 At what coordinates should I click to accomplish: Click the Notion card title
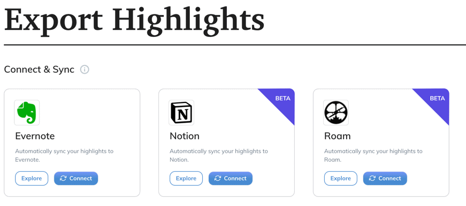tap(184, 136)
